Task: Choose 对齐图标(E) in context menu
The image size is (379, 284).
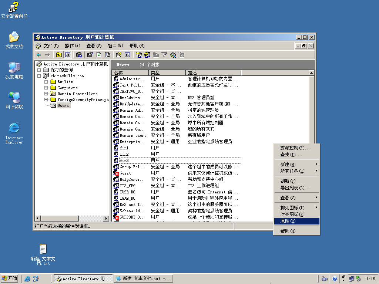Action: [x=297, y=214]
